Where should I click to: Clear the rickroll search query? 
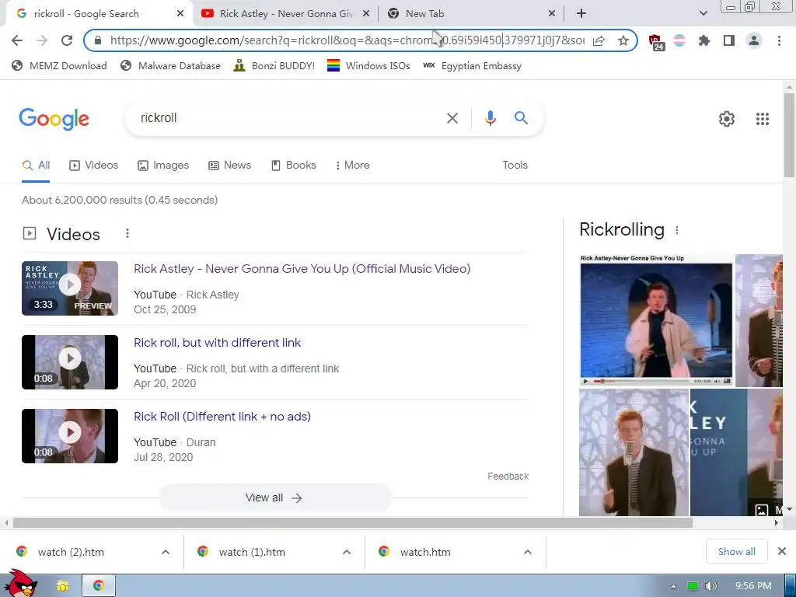pos(452,118)
